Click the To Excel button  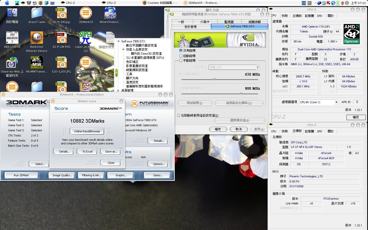coord(87,152)
